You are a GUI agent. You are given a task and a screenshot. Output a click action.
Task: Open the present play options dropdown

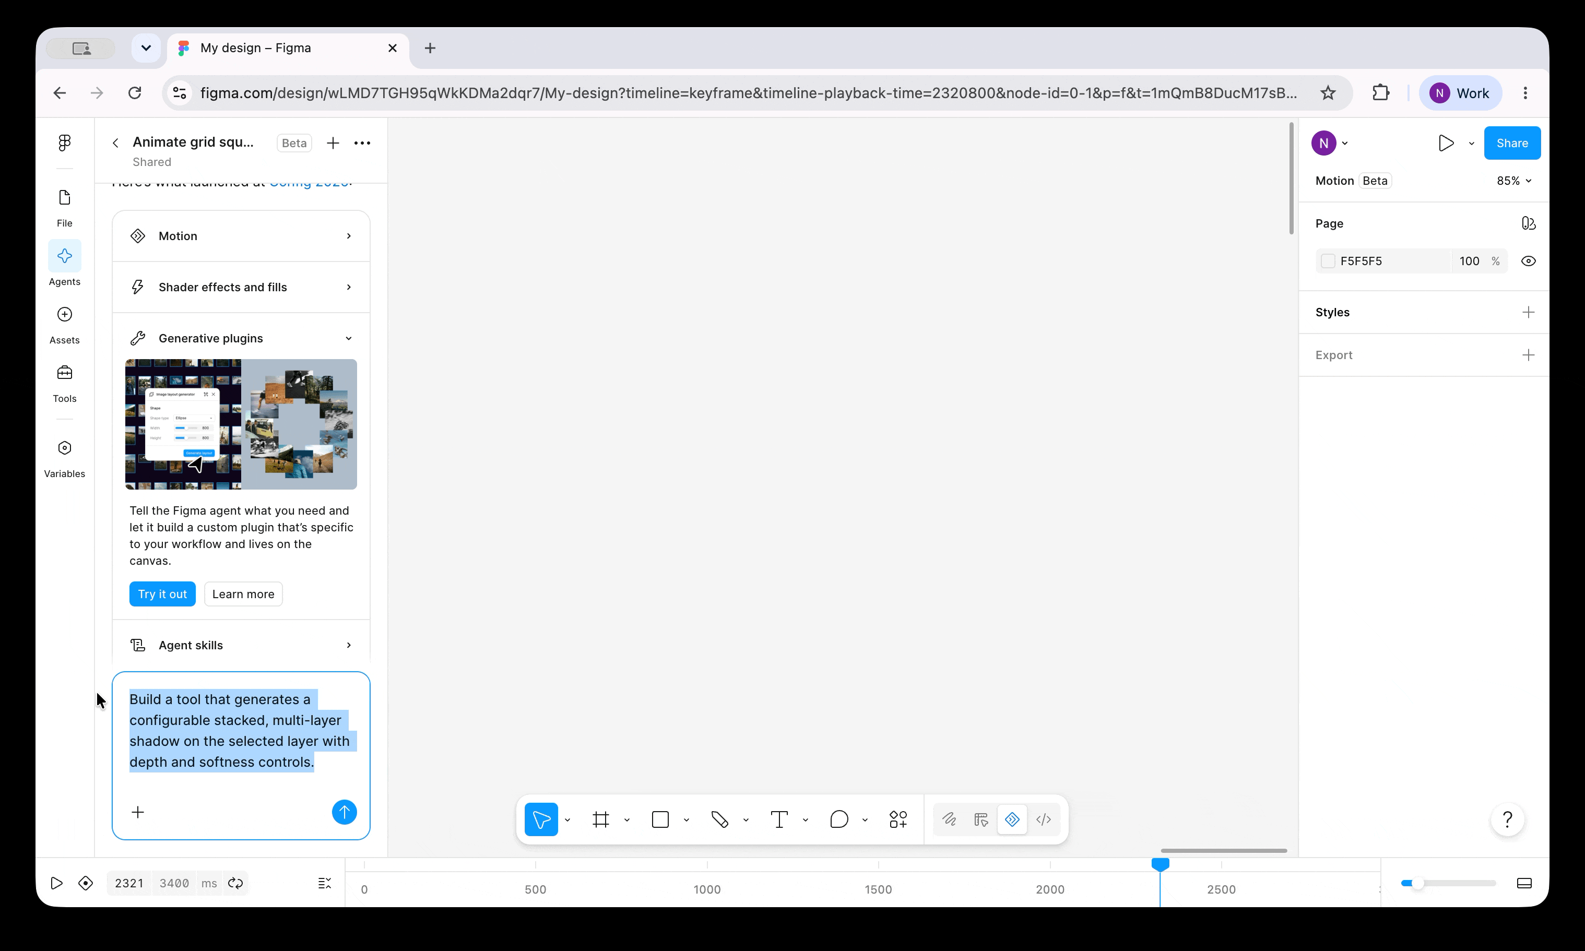click(x=1471, y=144)
